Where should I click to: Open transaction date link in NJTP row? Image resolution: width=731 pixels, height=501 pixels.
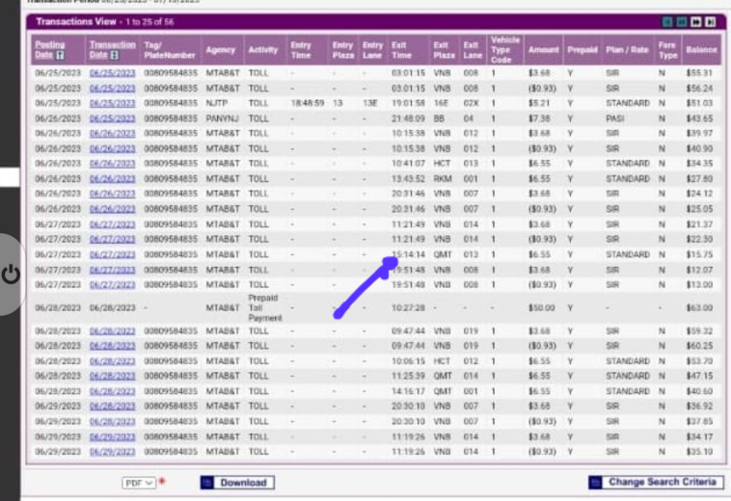click(113, 103)
